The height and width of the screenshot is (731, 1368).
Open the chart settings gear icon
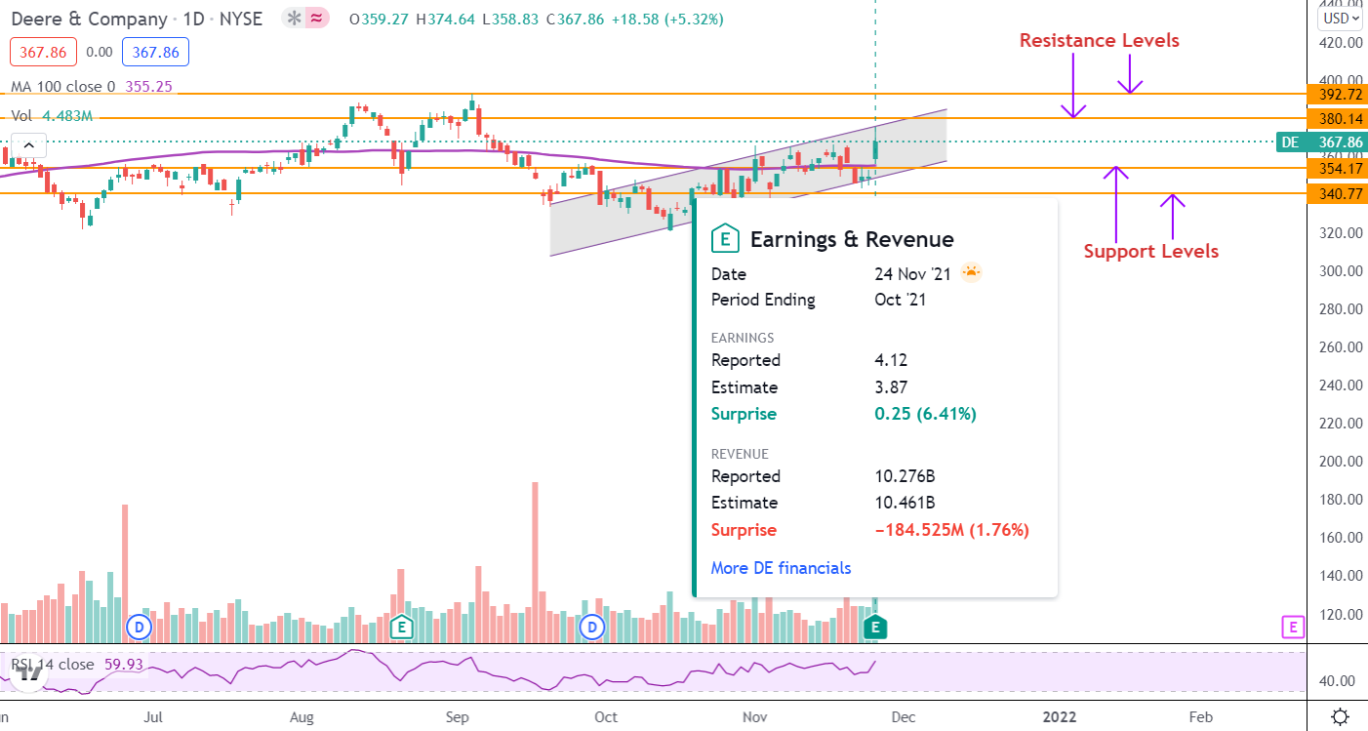(x=1341, y=715)
